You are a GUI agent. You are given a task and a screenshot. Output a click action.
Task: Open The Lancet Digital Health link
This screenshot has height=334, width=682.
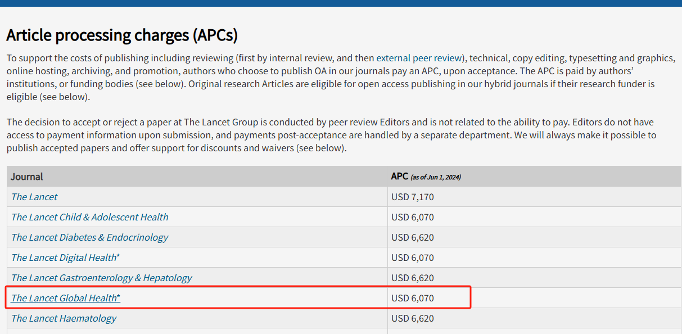pos(66,258)
